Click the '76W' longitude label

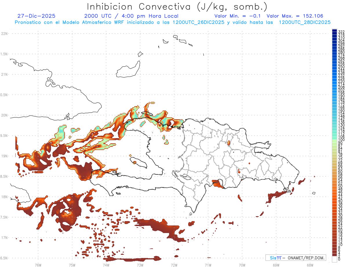[38, 265]
